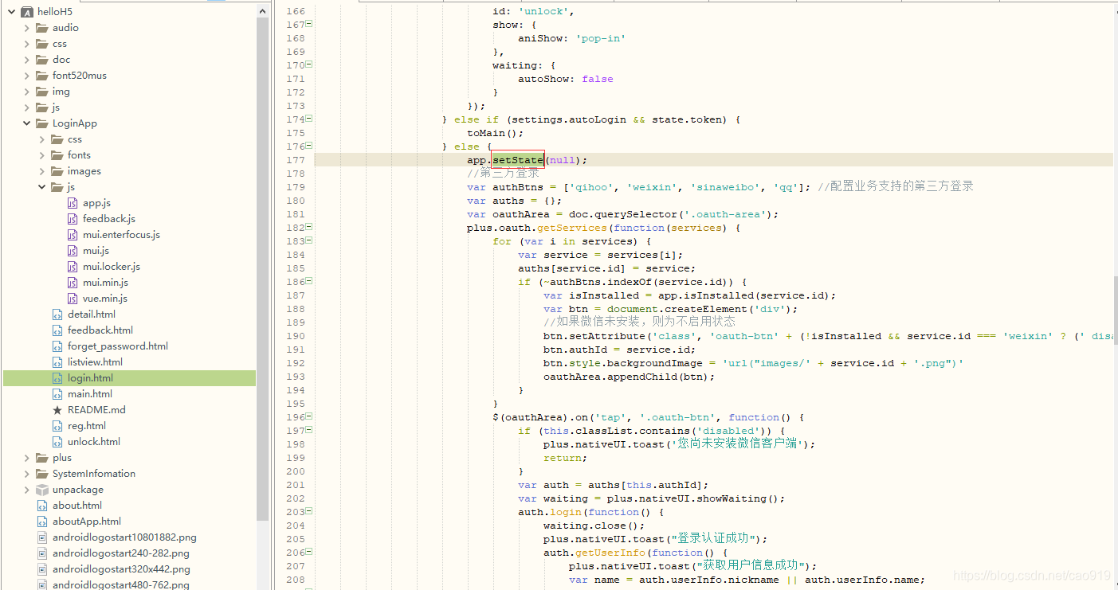
Task: Open feedback.js file icon
Action: tap(73, 219)
